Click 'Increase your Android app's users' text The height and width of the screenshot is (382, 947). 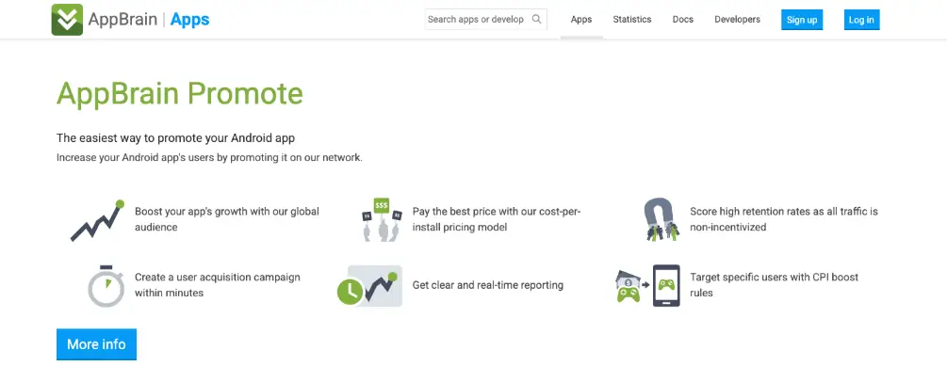pos(209,158)
